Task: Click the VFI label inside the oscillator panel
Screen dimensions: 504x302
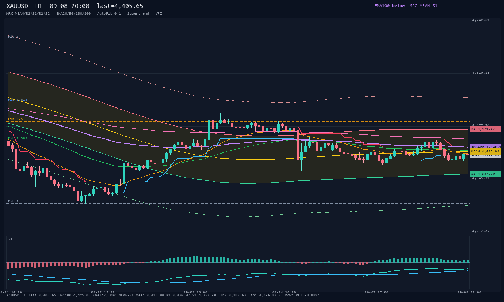Action: (x=12, y=239)
